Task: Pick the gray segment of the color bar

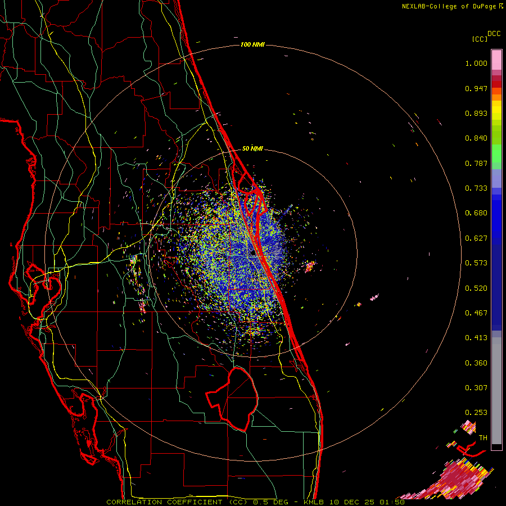Action: coord(496,391)
